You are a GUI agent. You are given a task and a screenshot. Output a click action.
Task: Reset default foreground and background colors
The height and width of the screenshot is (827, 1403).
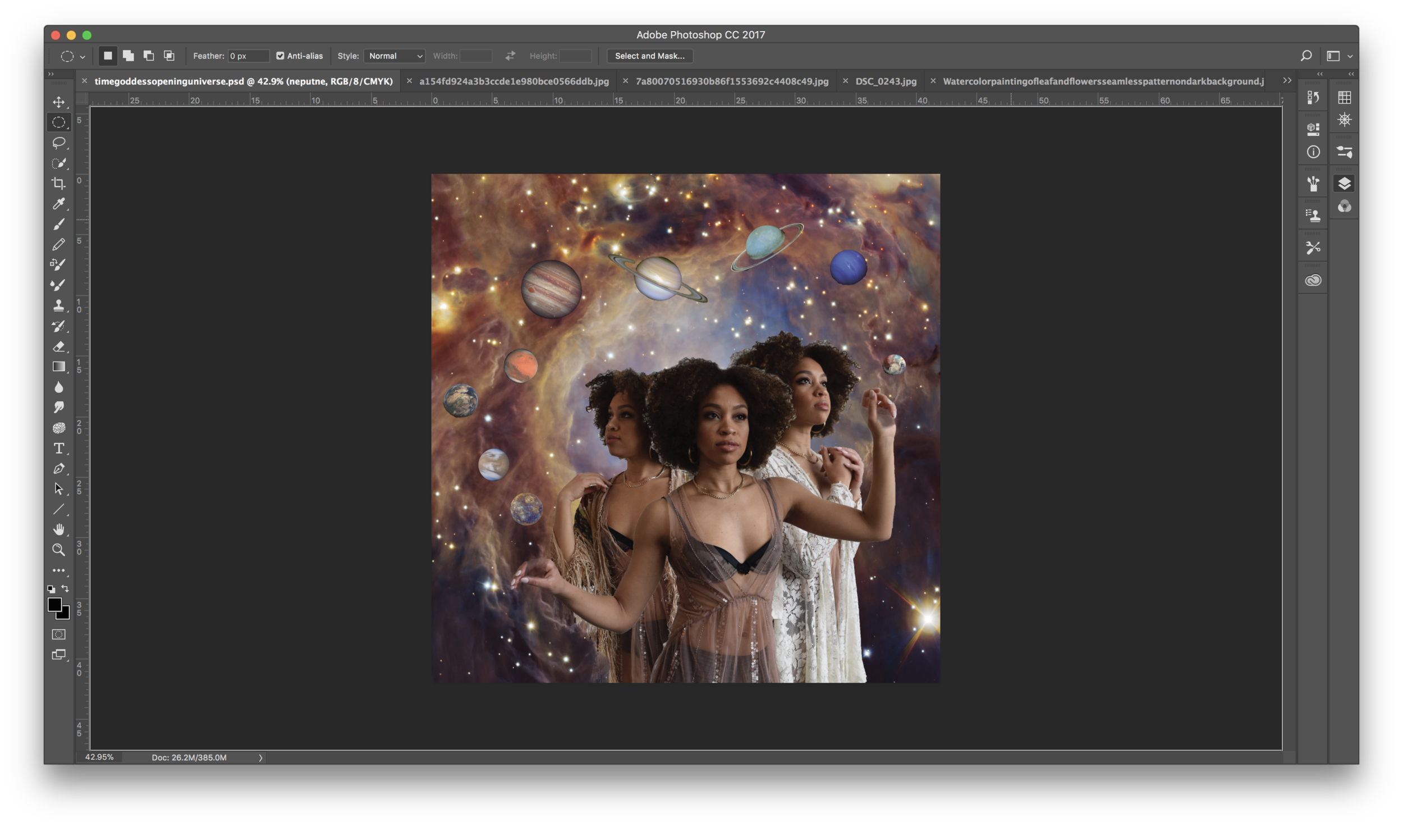(x=51, y=589)
